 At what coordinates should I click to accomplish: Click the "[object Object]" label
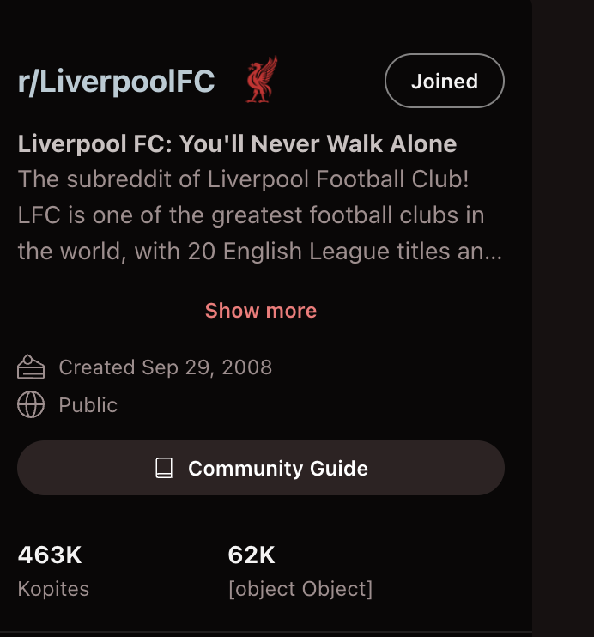click(300, 589)
